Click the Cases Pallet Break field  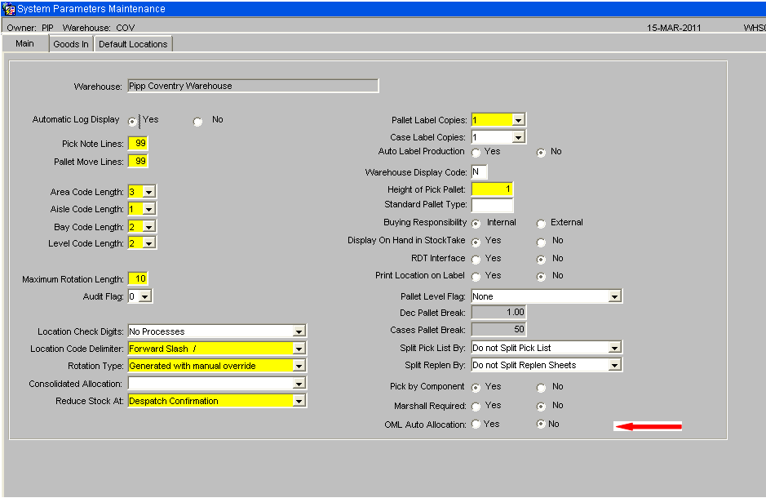498,329
